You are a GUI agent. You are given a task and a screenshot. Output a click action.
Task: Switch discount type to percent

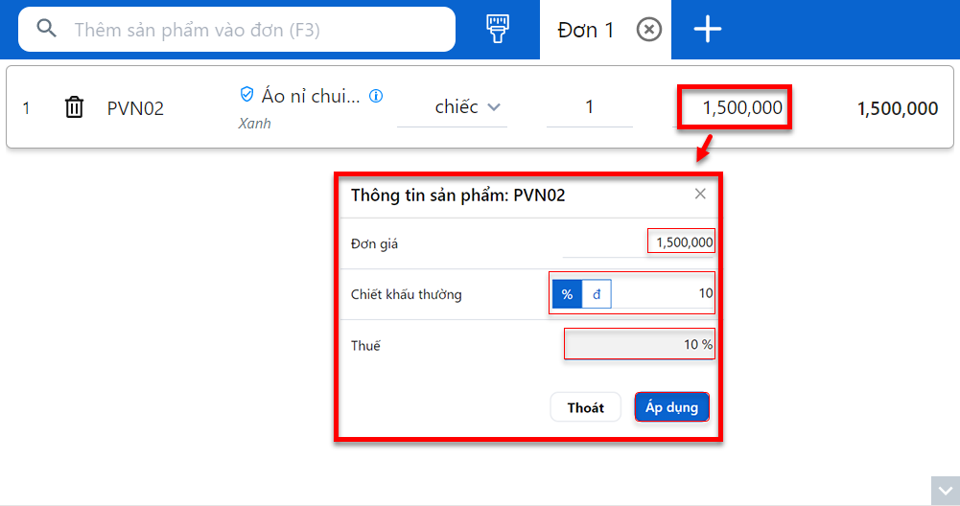click(567, 294)
